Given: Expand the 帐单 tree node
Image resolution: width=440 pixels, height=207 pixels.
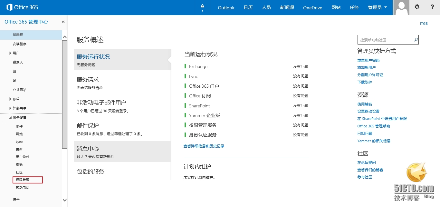Looking at the screenshot, I should pyautogui.click(x=10, y=99).
